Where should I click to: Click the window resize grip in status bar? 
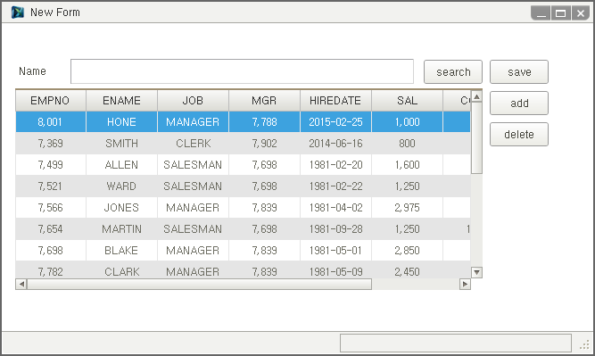tap(584, 344)
